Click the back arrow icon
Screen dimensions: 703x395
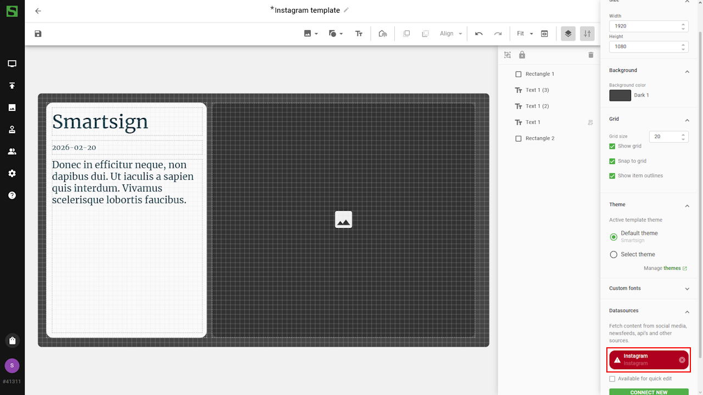[38, 11]
